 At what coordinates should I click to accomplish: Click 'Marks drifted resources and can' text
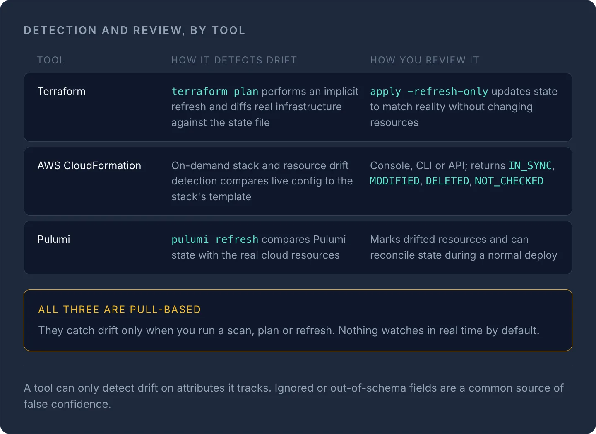pyautogui.click(x=449, y=239)
